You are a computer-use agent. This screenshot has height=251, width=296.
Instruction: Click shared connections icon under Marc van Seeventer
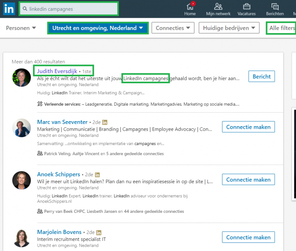coord(40,153)
